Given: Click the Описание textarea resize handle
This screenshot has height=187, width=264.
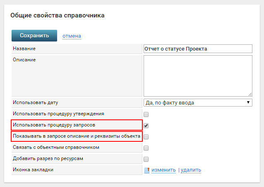Looking at the screenshot, I should tap(250, 94).
